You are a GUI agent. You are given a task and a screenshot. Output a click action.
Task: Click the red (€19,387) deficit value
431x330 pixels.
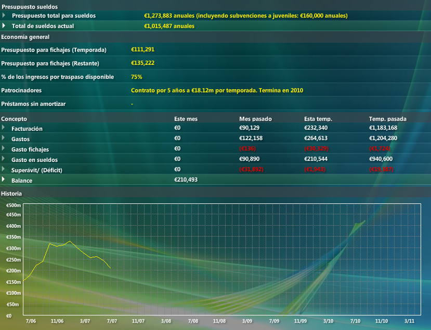381,169
